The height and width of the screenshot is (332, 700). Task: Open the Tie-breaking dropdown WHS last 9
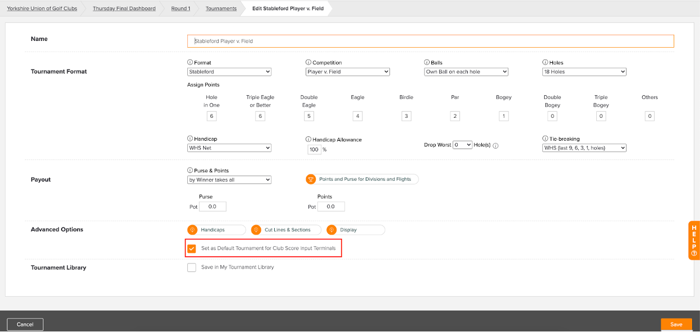tap(584, 148)
